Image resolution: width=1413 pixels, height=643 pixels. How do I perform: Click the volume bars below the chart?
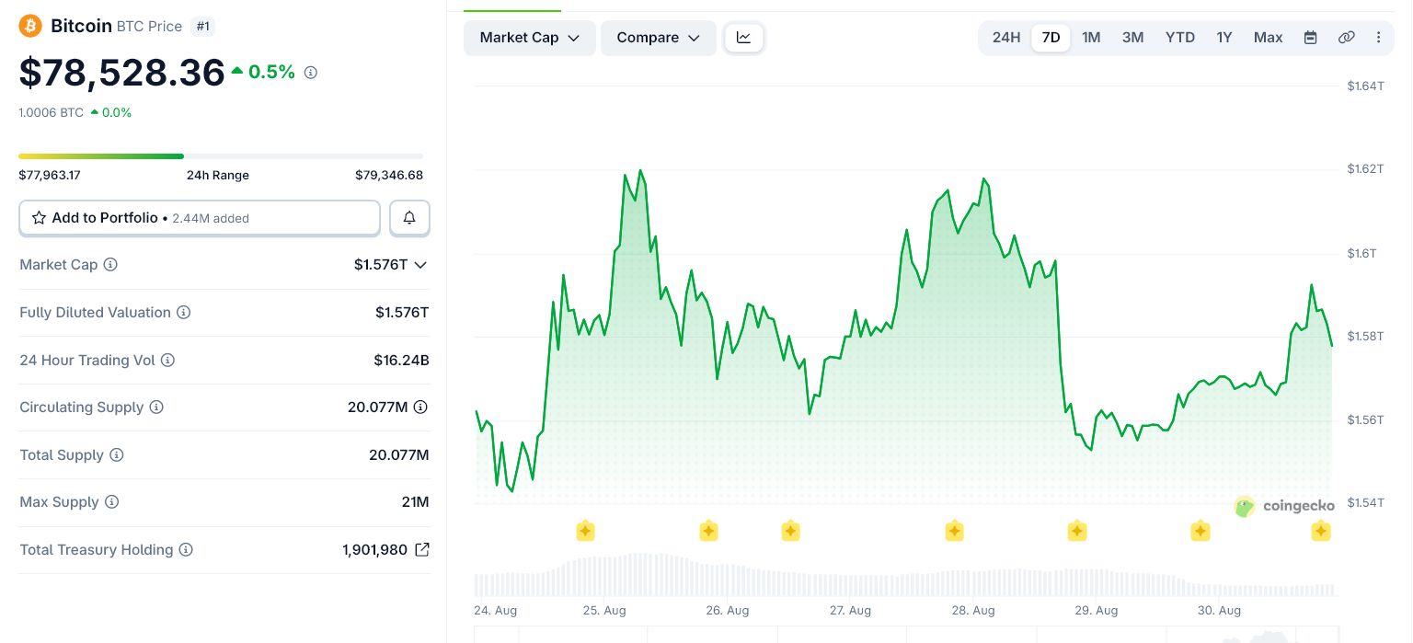903,576
